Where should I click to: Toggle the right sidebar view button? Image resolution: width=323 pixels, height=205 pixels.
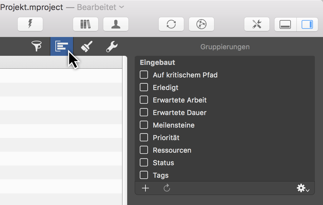pos(307,24)
